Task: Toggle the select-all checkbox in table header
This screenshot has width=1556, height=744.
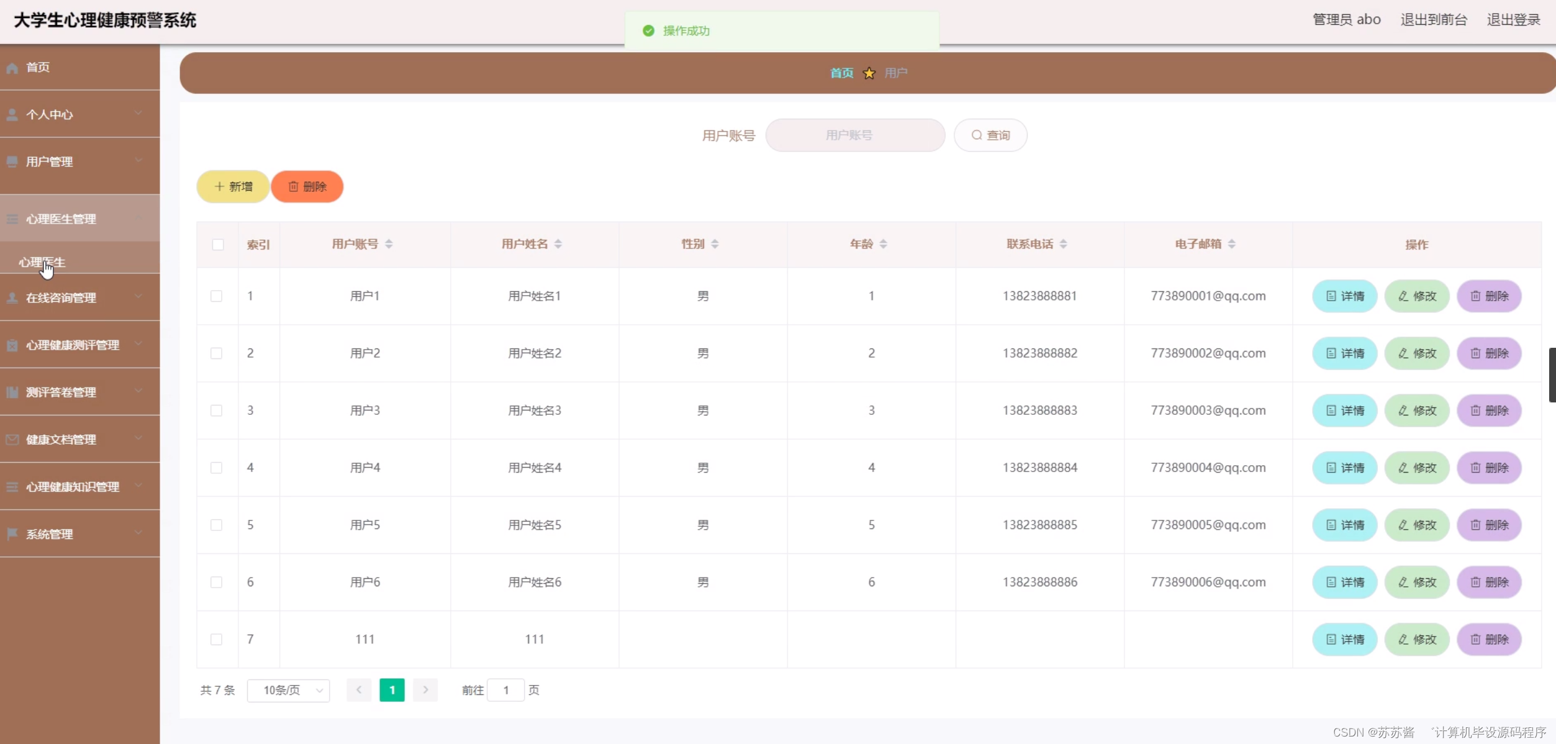Action: click(x=218, y=245)
